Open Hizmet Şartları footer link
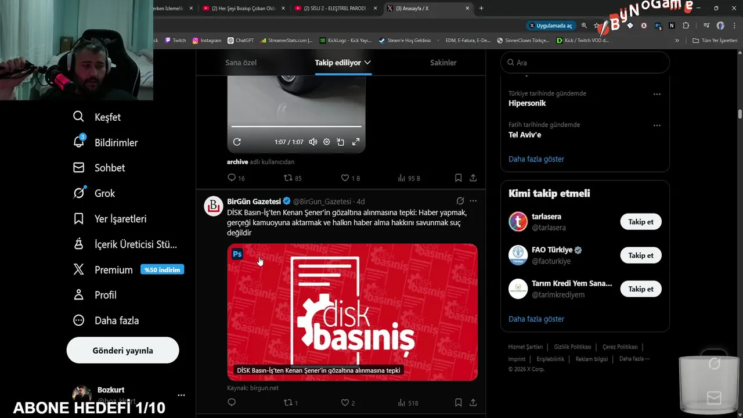Screen dimensions: 743x418 click(525, 347)
